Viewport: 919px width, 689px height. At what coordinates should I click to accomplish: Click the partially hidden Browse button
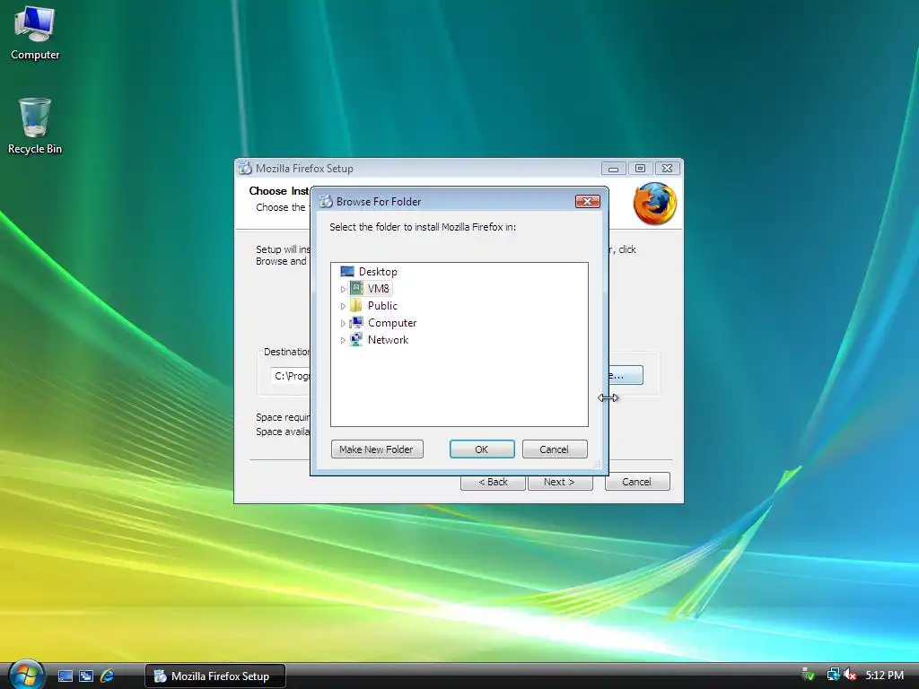626,375
